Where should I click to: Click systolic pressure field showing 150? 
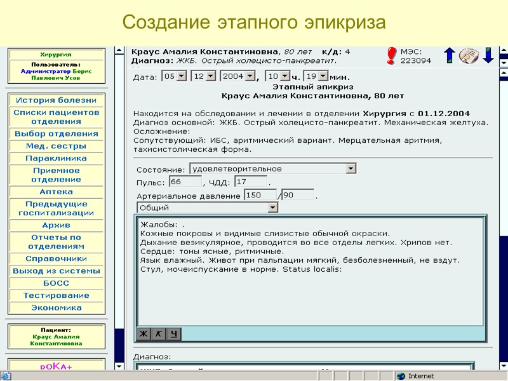pyautogui.click(x=260, y=195)
